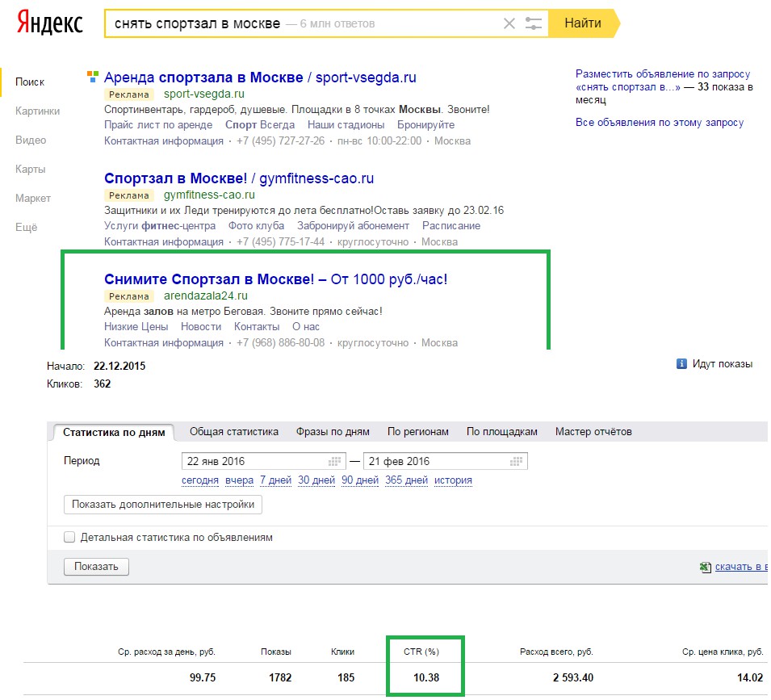The width and height of the screenshot is (771, 700).
Task: Open the Контакты sitelink
Action: [257, 327]
